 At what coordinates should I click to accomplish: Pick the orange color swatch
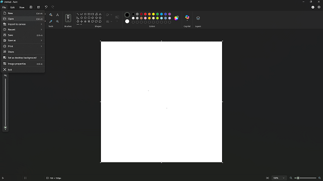coord(149,14)
